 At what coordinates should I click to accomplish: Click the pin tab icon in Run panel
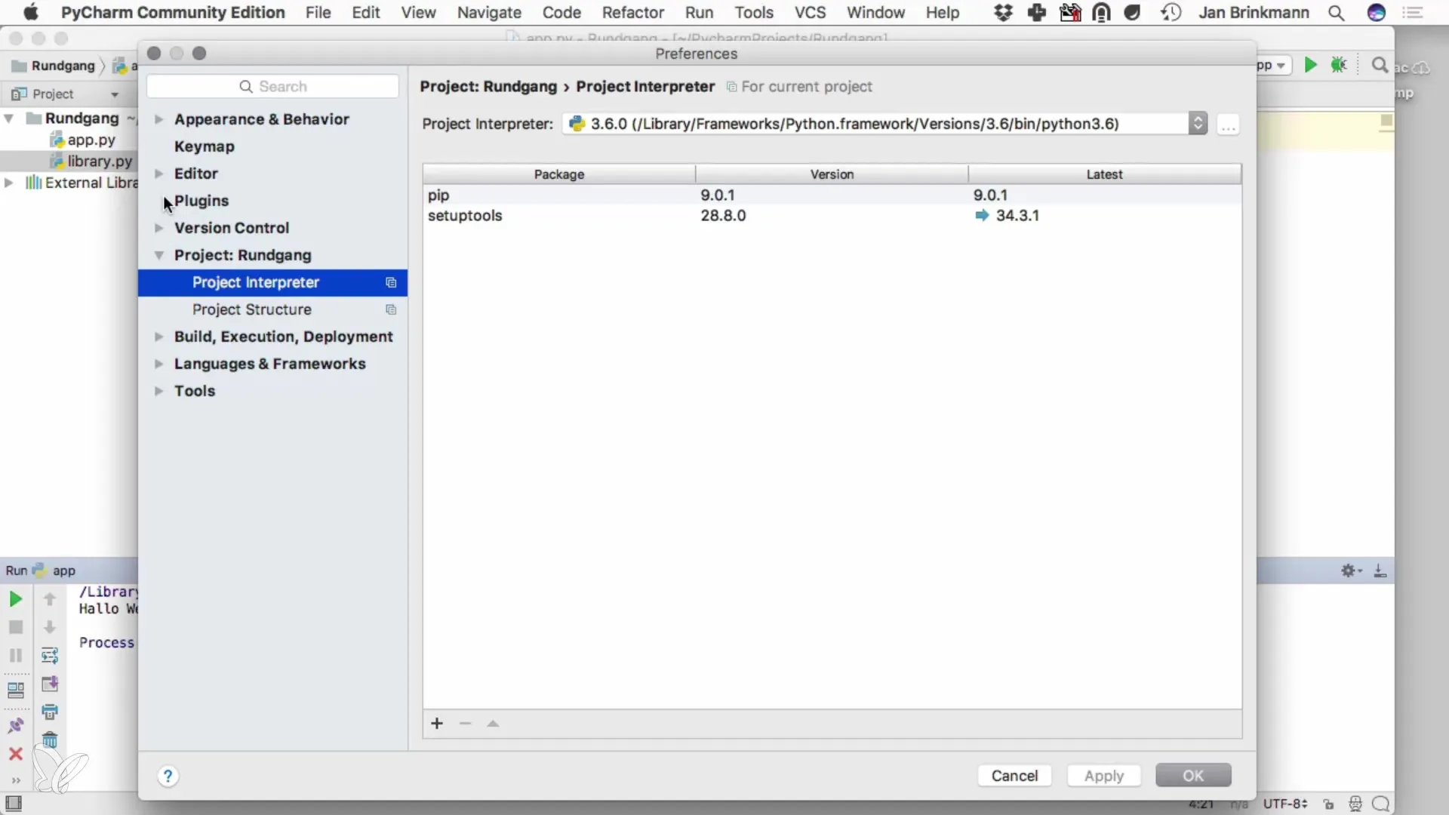15,726
